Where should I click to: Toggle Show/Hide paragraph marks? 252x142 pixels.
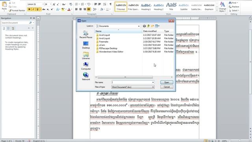point(111,4)
